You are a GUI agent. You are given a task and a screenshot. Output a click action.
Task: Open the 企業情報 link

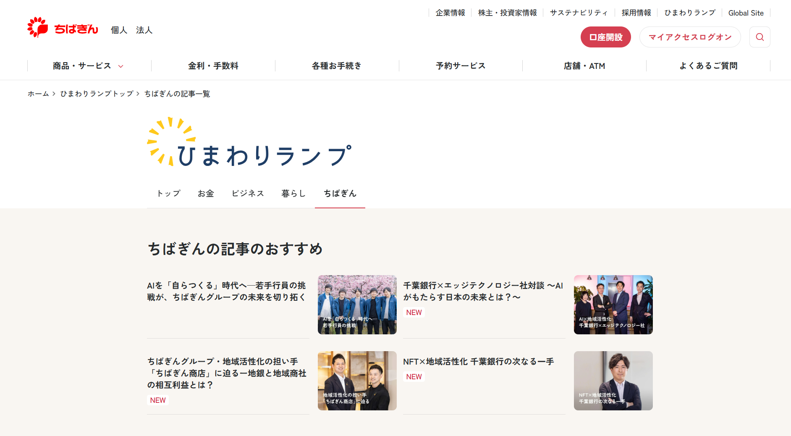[x=450, y=13]
